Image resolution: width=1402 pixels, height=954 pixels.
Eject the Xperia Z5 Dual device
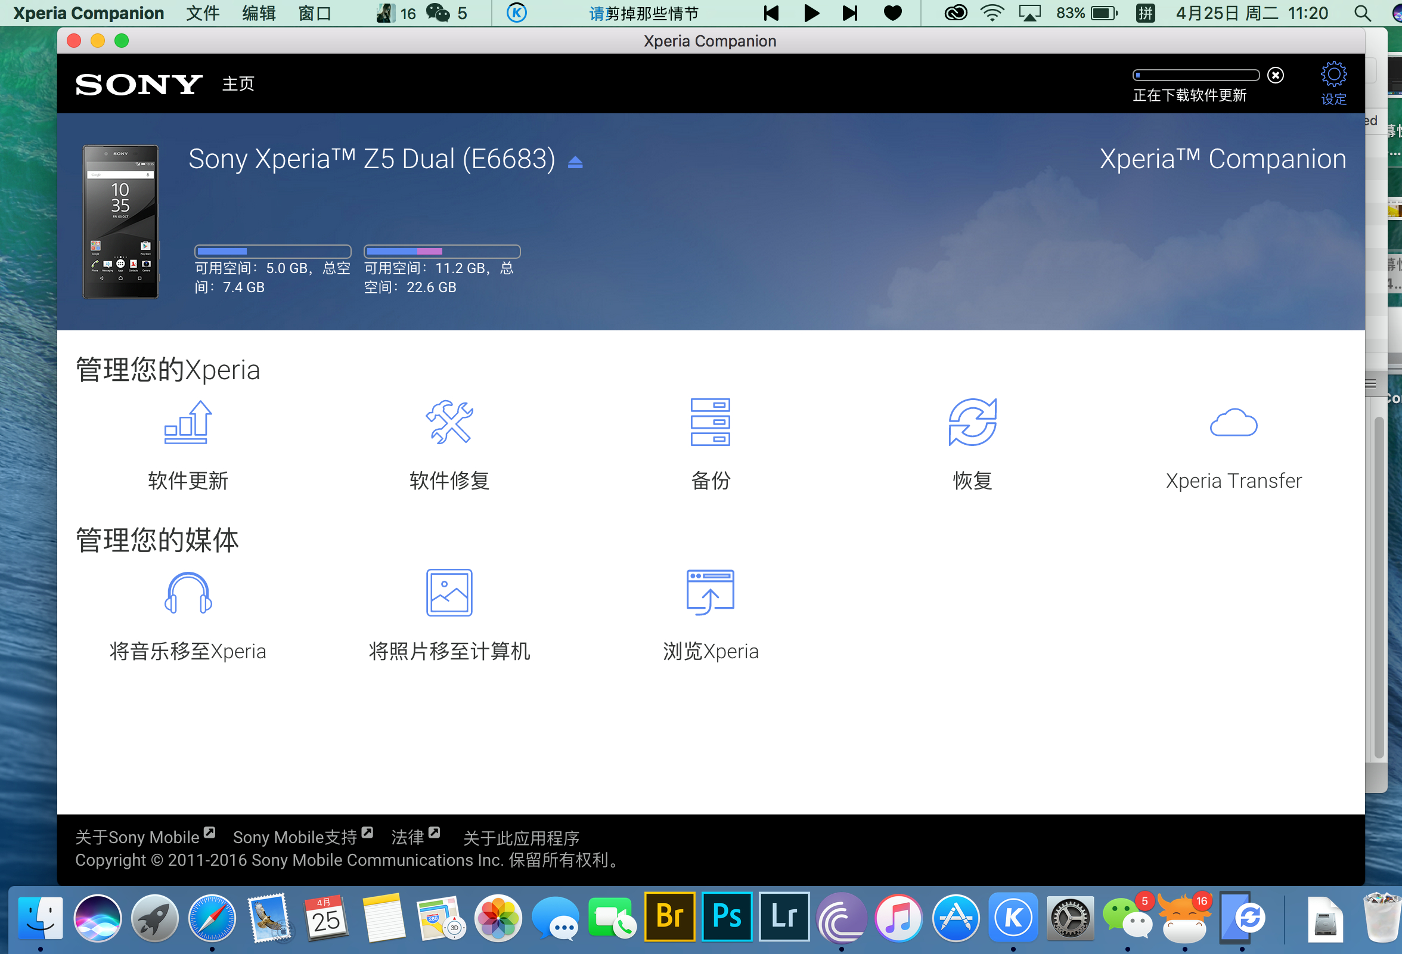click(575, 162)
